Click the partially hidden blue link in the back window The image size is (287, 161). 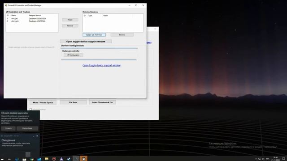149,42
